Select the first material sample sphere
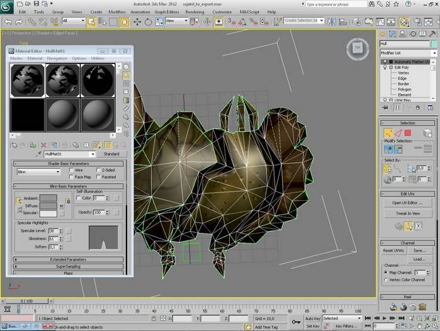Image resolution: width=440 pixels, height=331 pixels. point(27,80)
